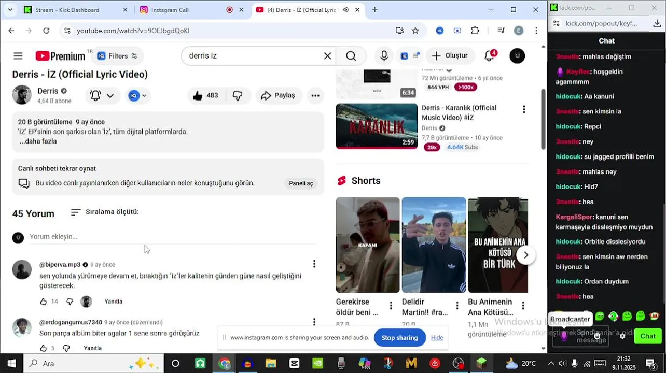
Task: Open options for Delidir Martin short
Action: point(457,306)
